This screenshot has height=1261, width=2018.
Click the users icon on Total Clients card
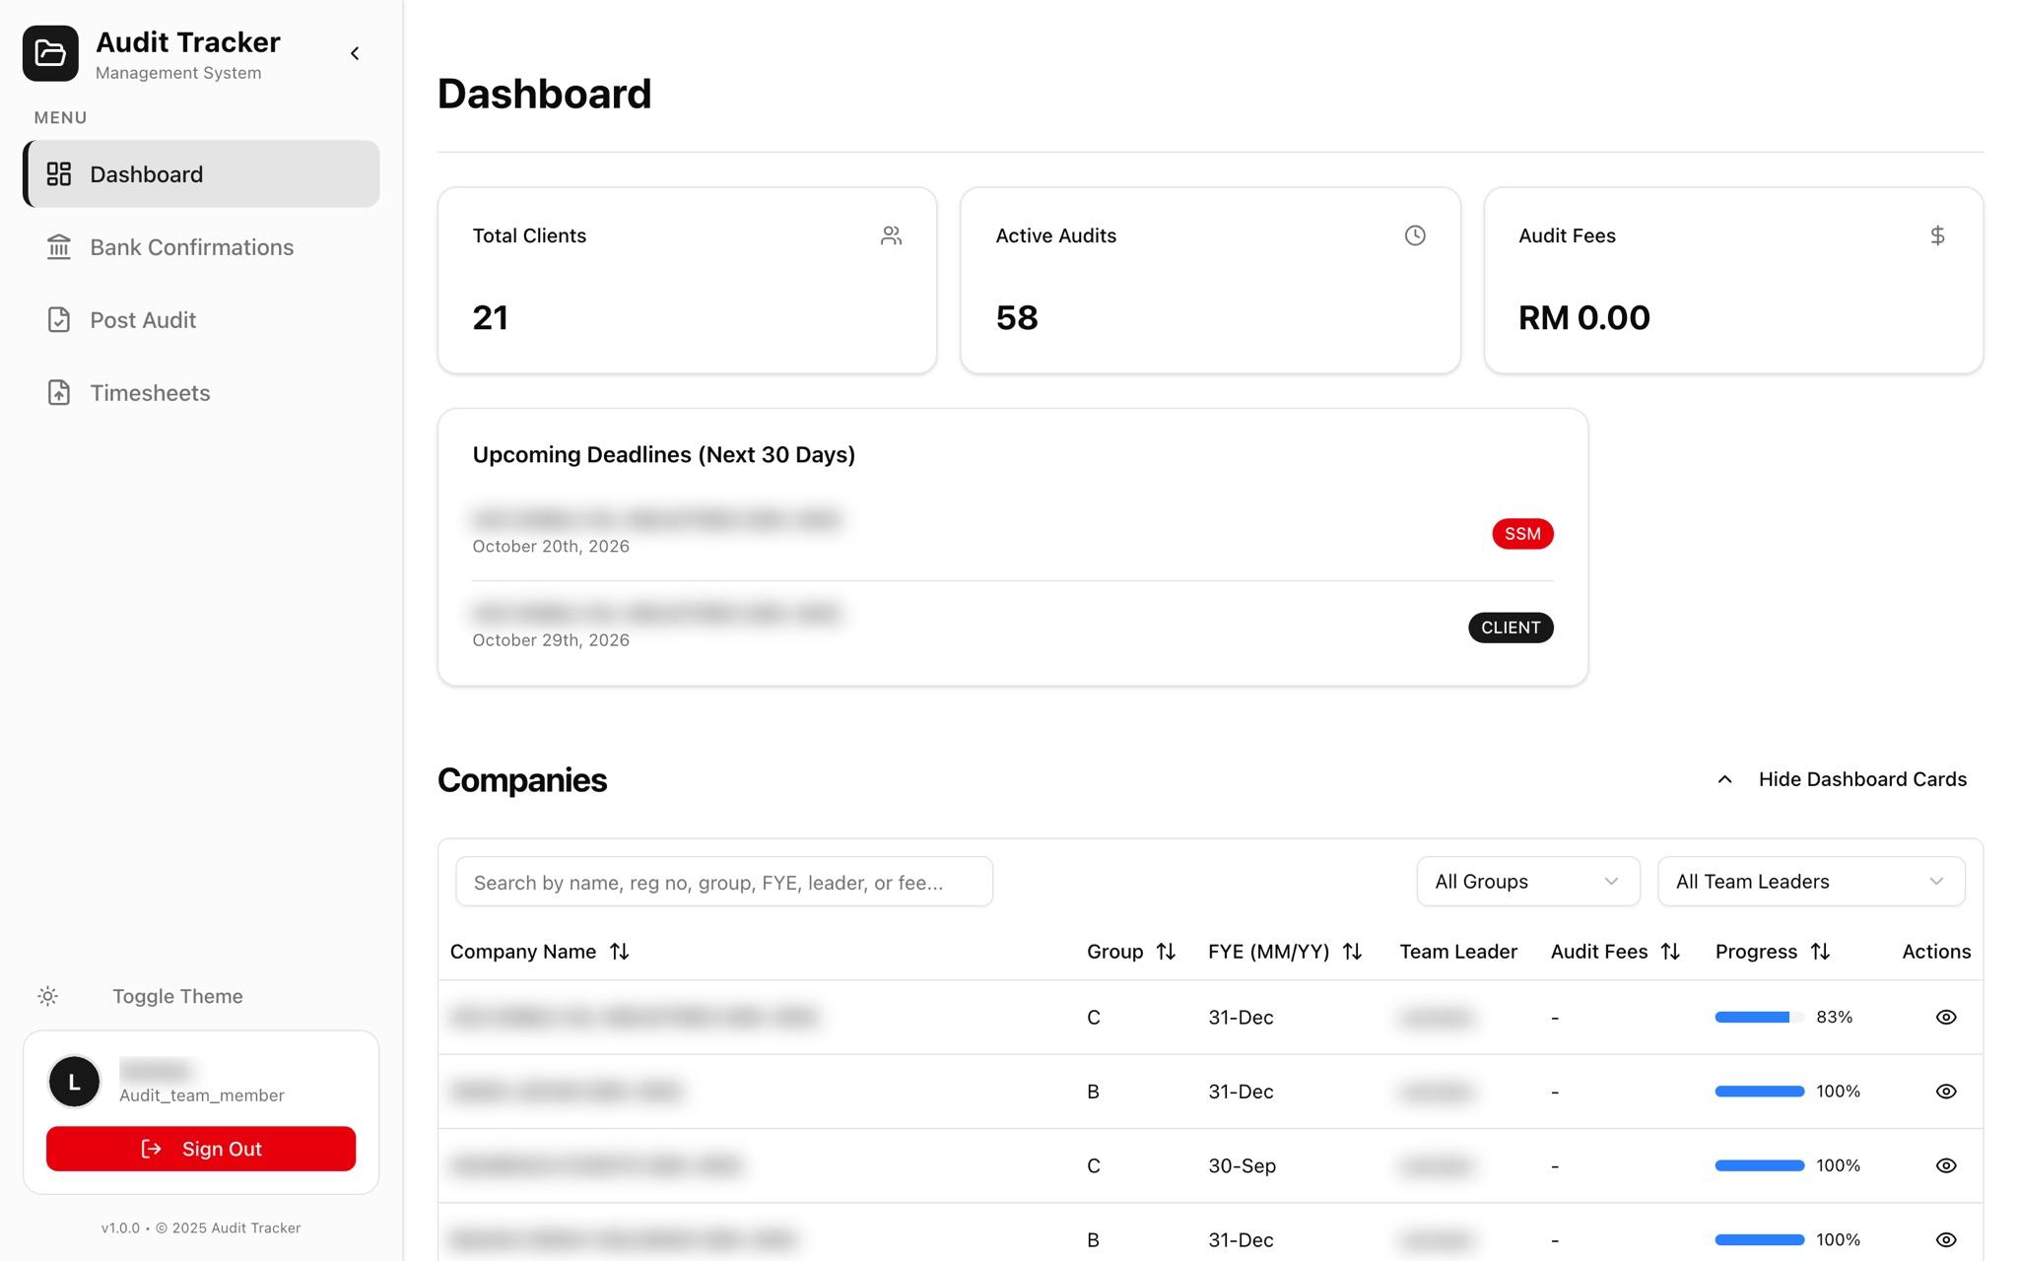(892, 235)
